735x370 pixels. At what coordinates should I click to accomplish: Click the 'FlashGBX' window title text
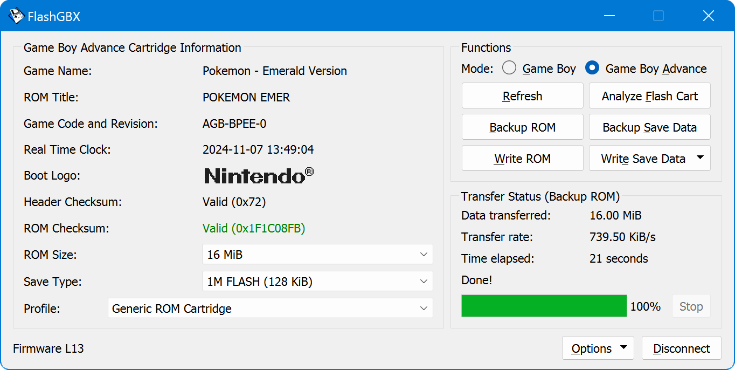point(54,17)
